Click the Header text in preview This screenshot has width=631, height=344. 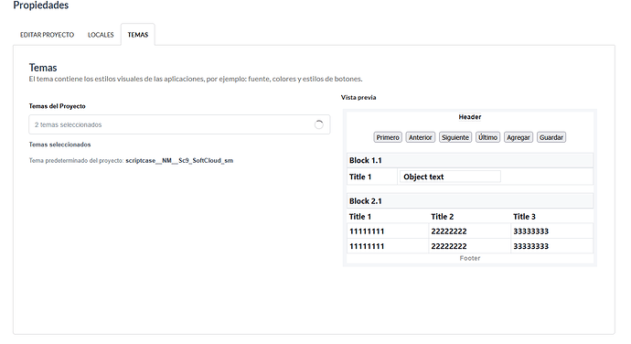pos(470,117)
